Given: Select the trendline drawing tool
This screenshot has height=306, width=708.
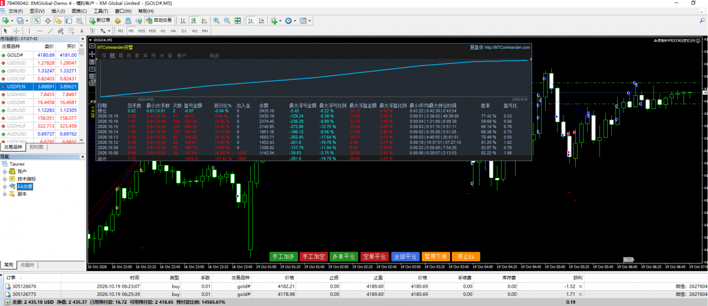Looking at the screenshot, I should tap(50, 31).
